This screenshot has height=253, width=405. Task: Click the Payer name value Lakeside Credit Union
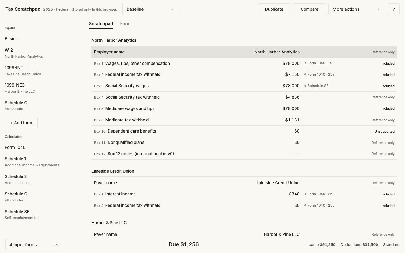(x=278, y=183)
